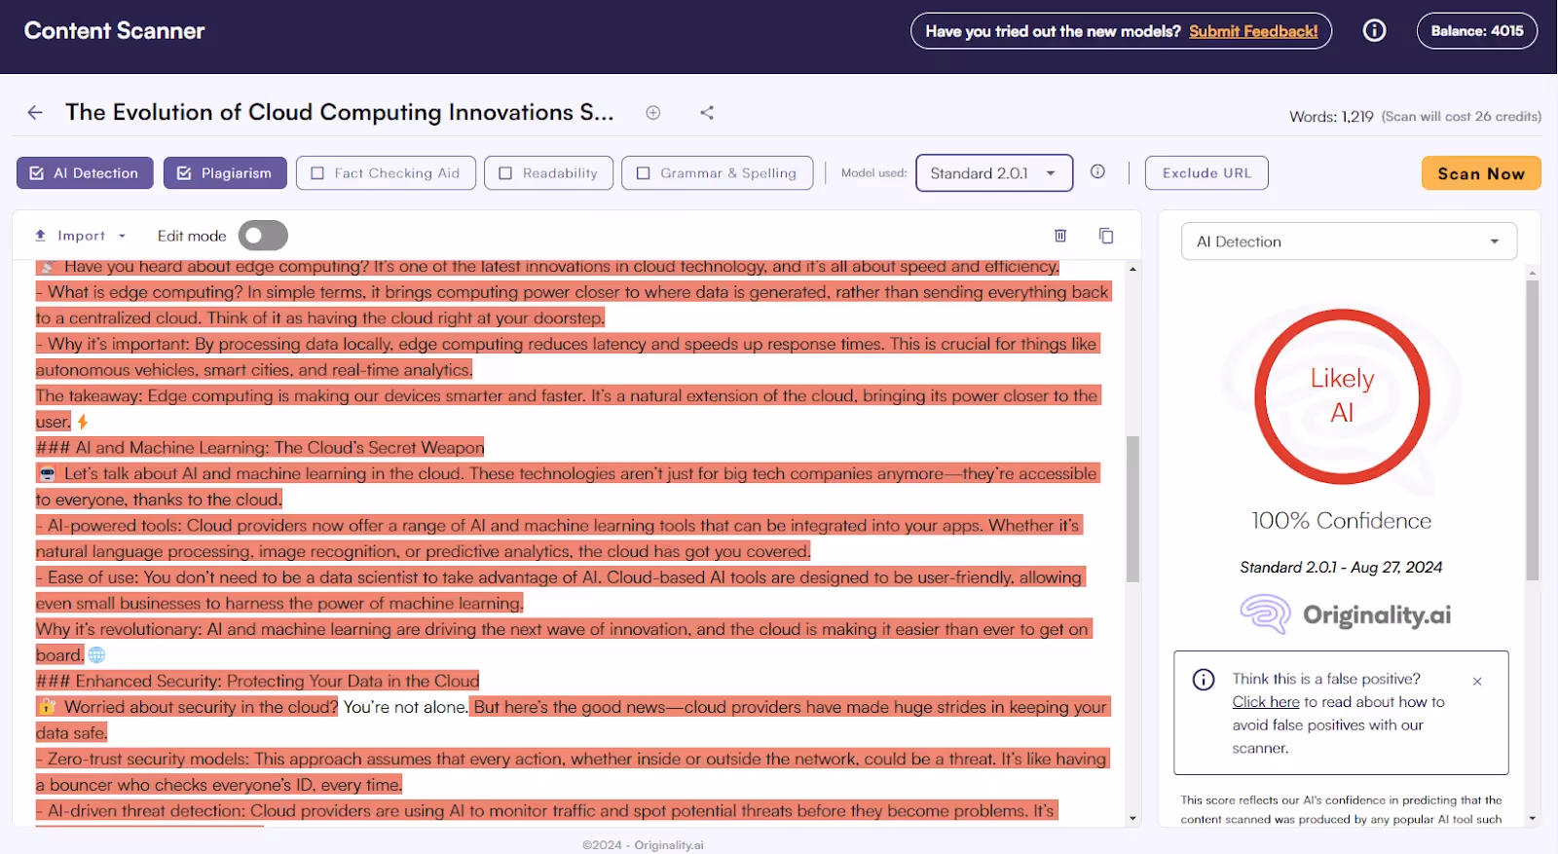Follow the Click here false positives link
The height and width of the screenshot is (854, 1558).
coord(1266,702)
